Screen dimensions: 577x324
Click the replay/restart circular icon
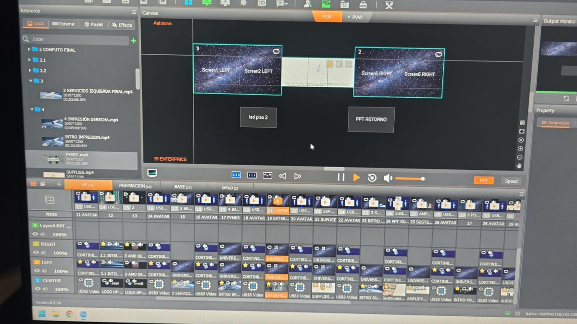pyautogui.click(x=372, y=178)
